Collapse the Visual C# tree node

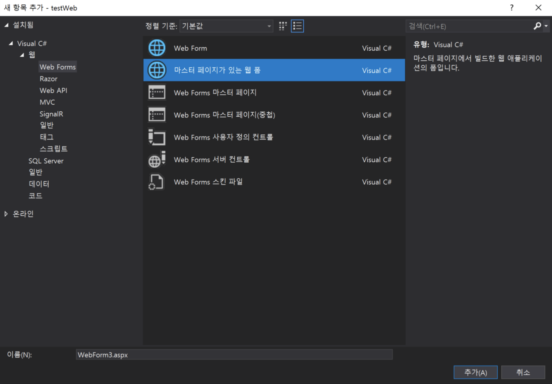point(11,43)
